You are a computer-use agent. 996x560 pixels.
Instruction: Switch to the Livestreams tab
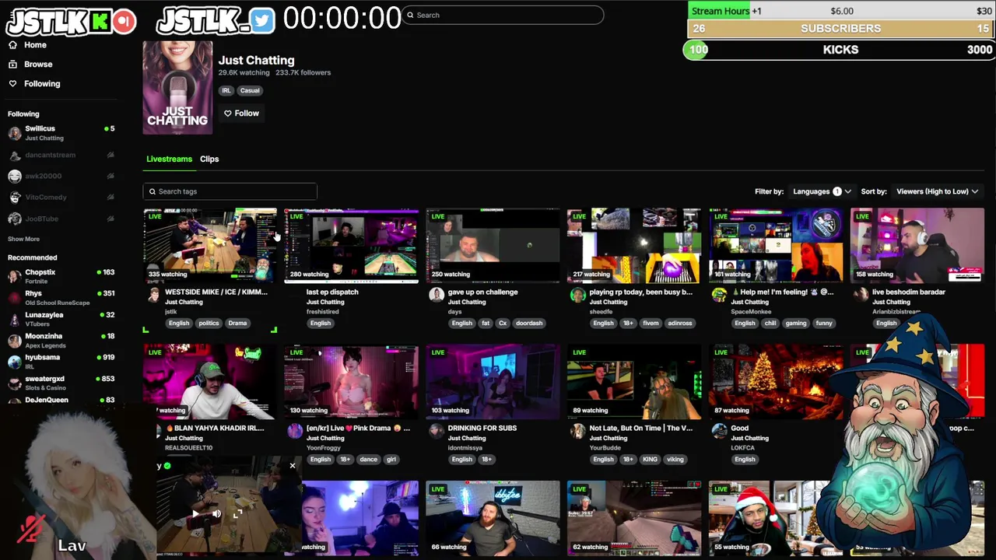click(x=169, y=159)
